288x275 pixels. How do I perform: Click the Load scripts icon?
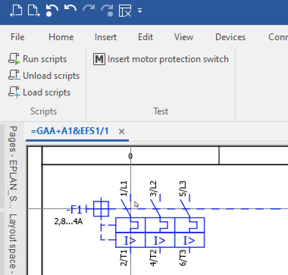coord(14,92)
